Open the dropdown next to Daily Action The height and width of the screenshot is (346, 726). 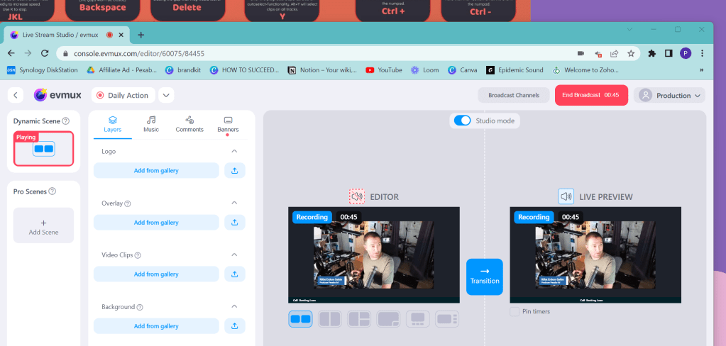166,95
